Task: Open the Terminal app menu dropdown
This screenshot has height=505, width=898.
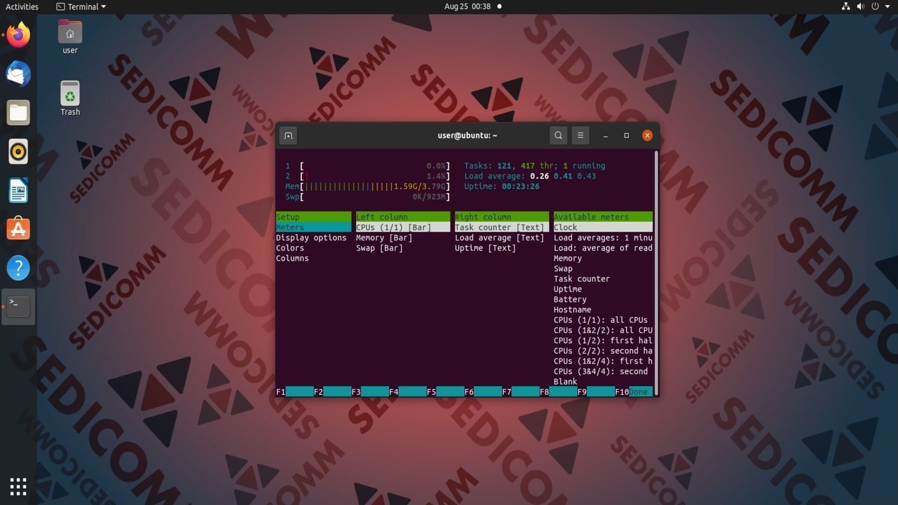Action: [x=81, y=7]
